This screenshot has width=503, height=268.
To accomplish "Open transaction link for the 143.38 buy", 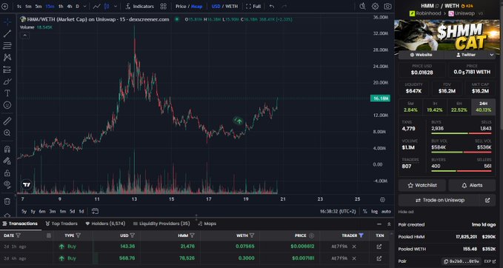I will point(379,247).
